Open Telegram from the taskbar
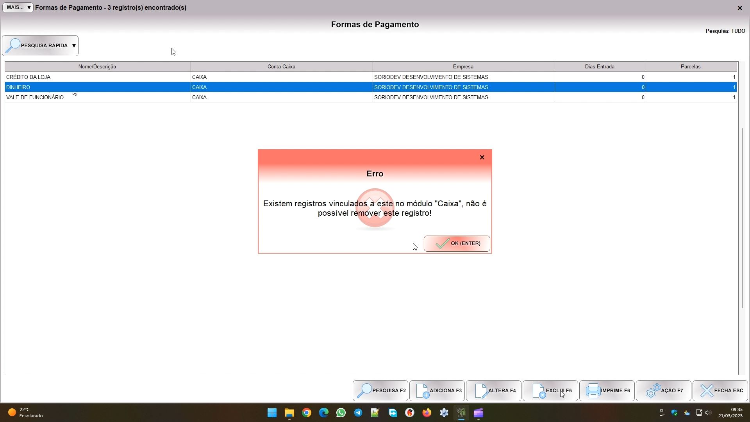750x422 pixels. [x=358, y=413]
